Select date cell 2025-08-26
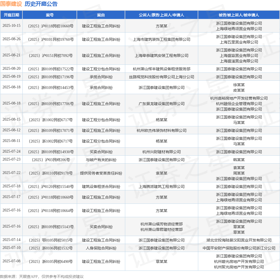The width and height of the screenshot is (280, 279). click(x=11, y=39)
